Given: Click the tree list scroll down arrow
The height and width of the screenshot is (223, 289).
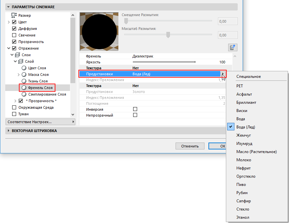Looking at the screenshot, I should (x=73, y=115).
